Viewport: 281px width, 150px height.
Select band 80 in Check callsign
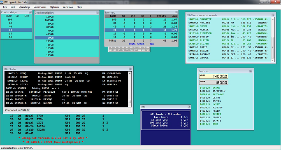(x=16, y=23)
